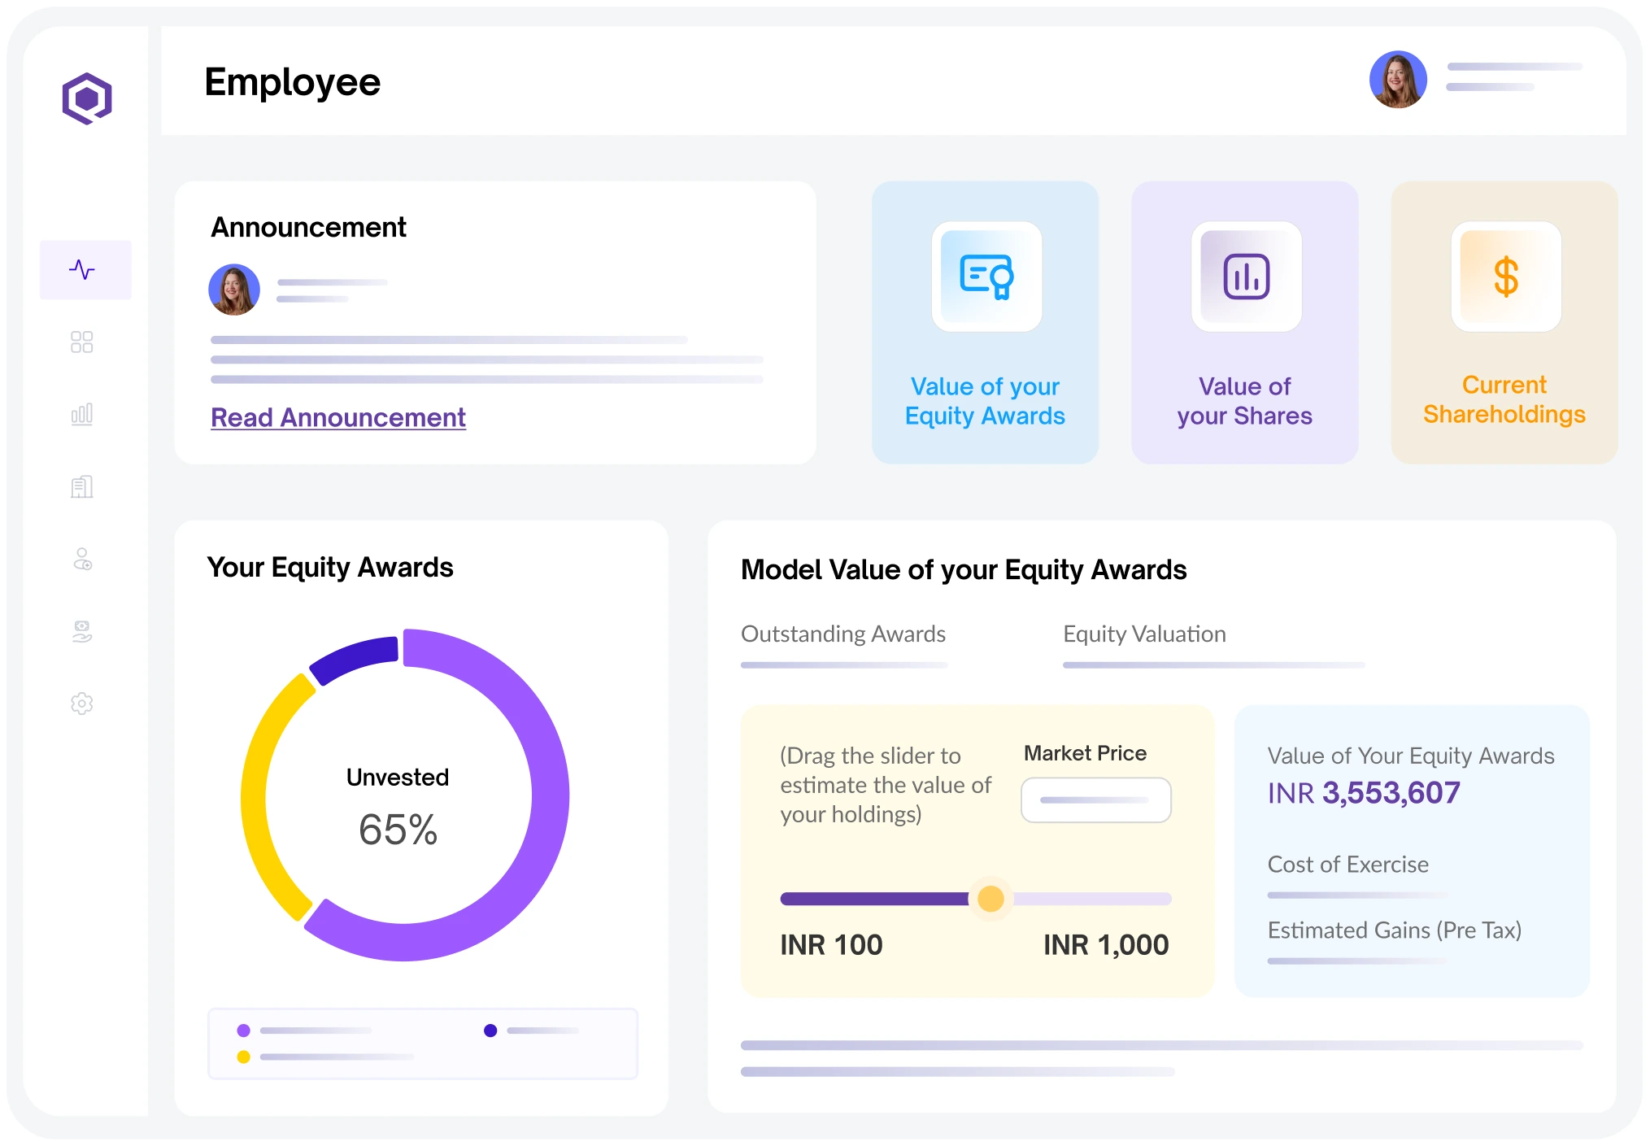1650x1146 pixels.
Task: Open the bar chart sidebar icon
Action: [x=82, y=414]
